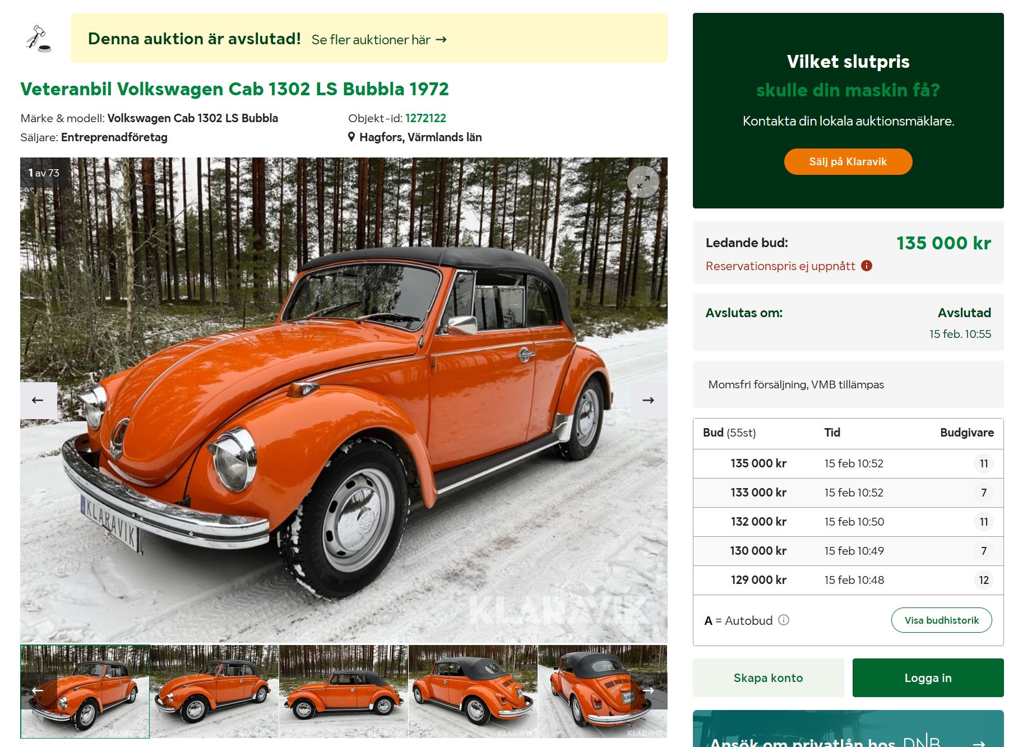Viewport: 1018px width, 747px height.
Task: Select second thumbnail of orange Beetle
Action: pos(214,692)
